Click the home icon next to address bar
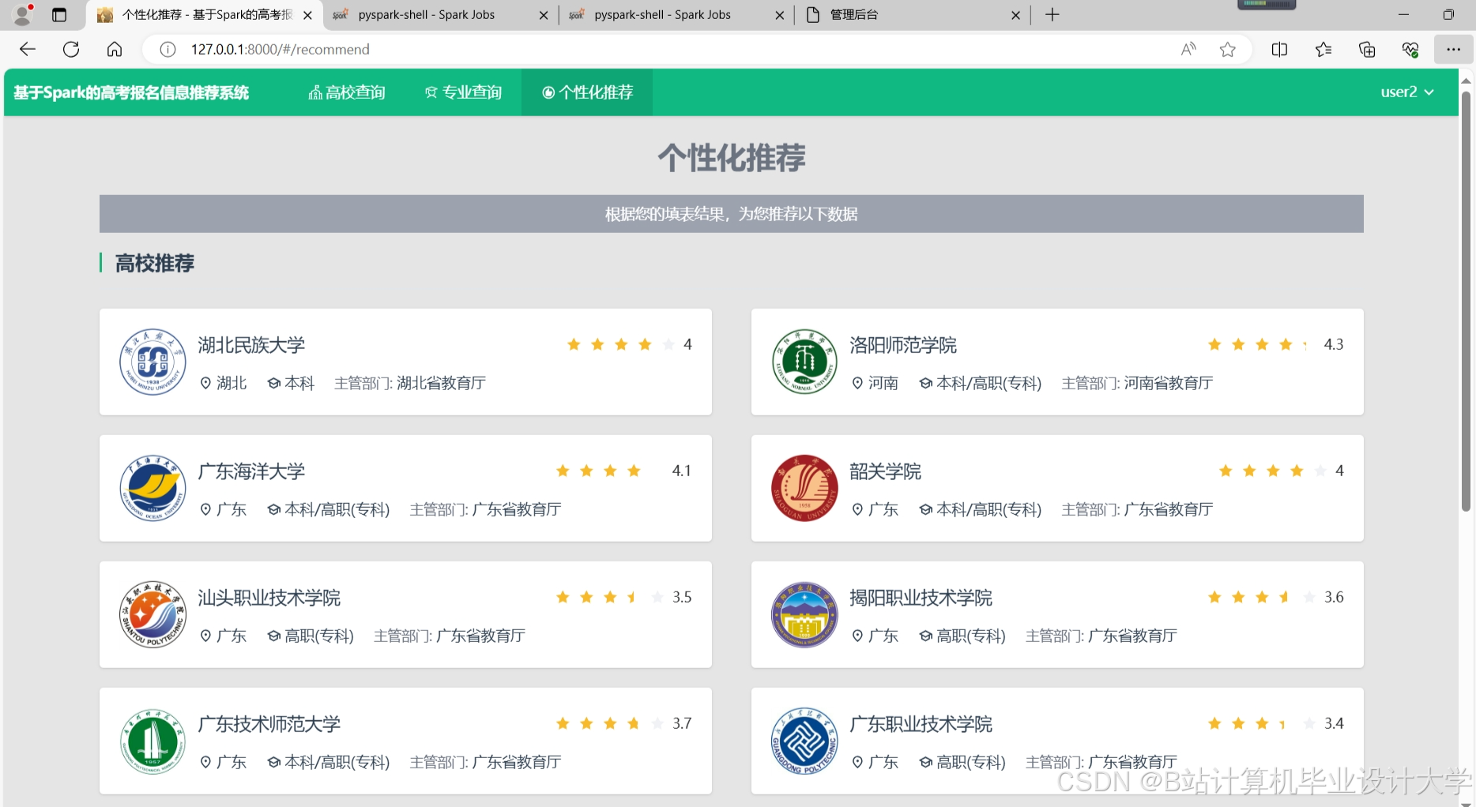Image resolution: width=1476 pixels, height=807 pixels. click(115, 49)
